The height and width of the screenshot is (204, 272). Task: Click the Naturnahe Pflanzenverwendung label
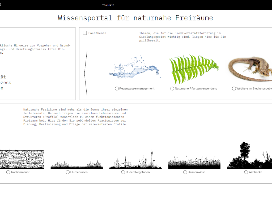[x=196, y=89]
